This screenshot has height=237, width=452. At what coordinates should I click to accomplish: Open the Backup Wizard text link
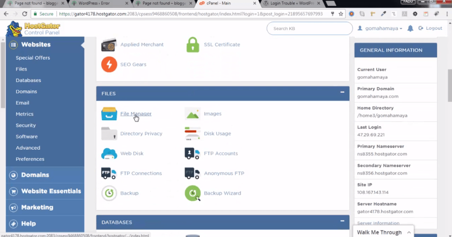tap(222, 193)
